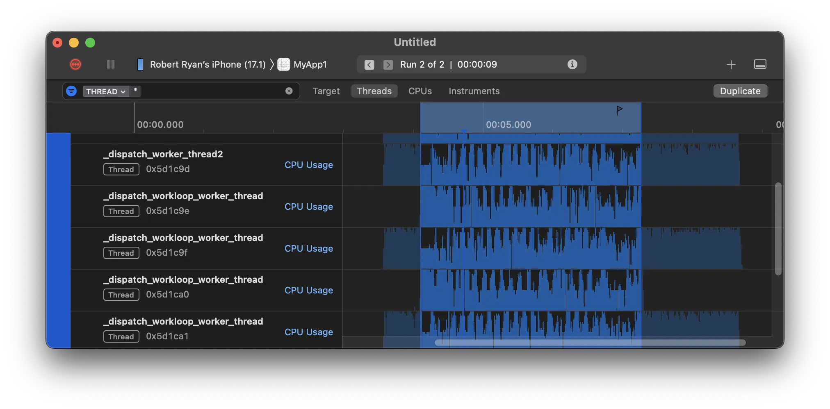Click the Thread badge for 0x5d1c9e
This screenshot has height=409, width=830.
coord(121,211)
